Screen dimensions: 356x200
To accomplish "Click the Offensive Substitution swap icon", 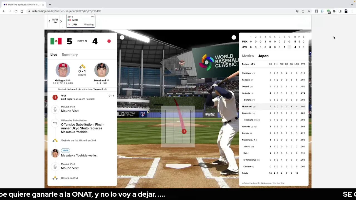I will point(55,123).
